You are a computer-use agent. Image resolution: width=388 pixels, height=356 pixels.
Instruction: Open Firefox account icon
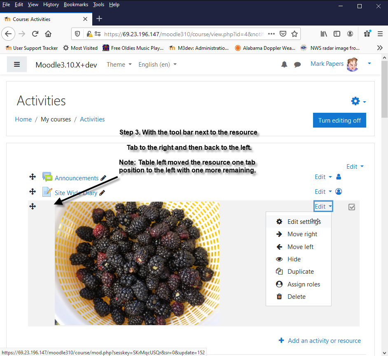click(350, 34)
